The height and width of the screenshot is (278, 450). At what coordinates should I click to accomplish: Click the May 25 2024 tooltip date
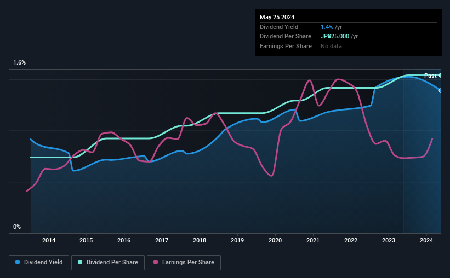click(277, 17)
